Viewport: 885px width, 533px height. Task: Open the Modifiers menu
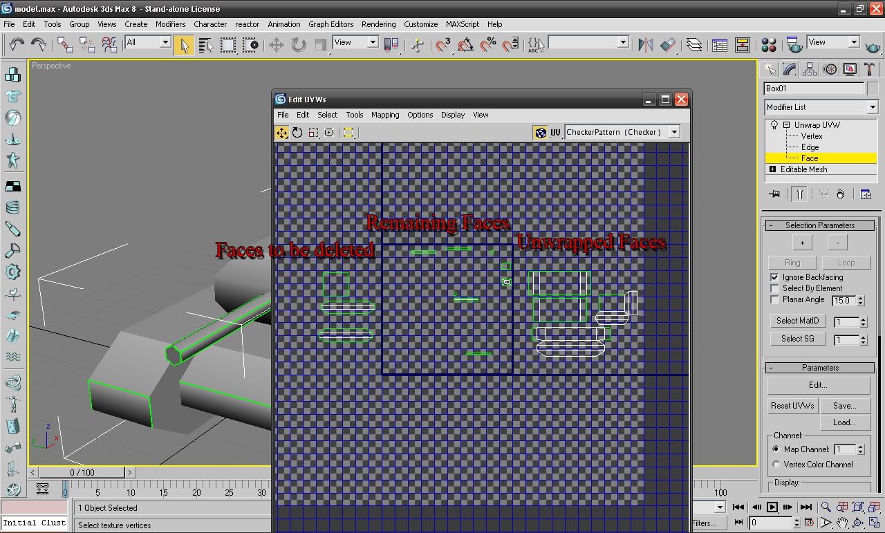tap(170, 24)
